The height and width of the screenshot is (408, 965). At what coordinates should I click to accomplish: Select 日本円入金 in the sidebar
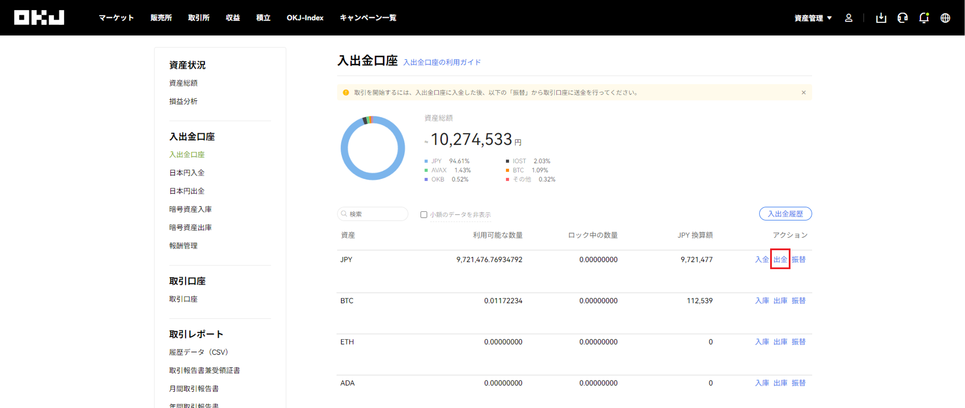tap(187, 173)
